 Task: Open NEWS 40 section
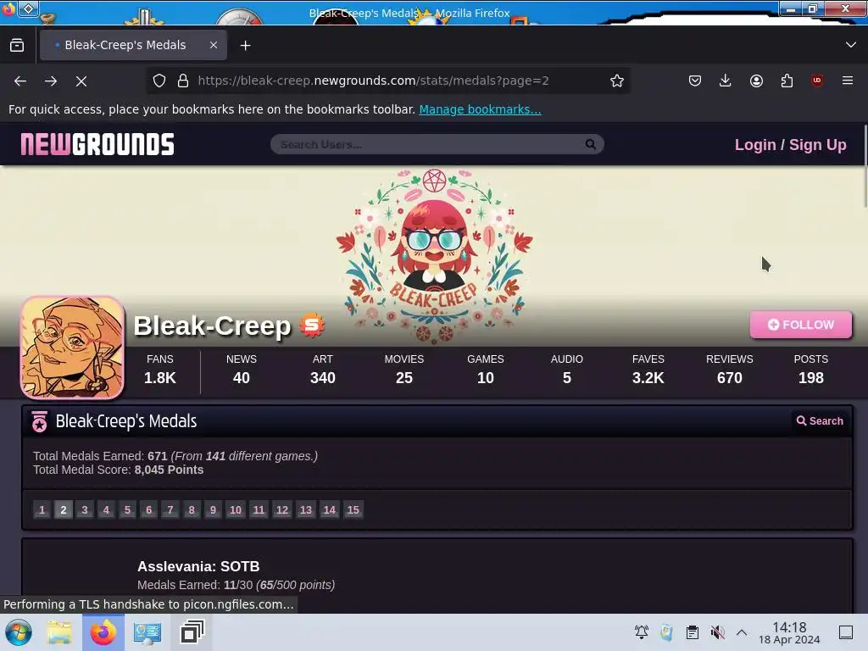coord(242,370)
